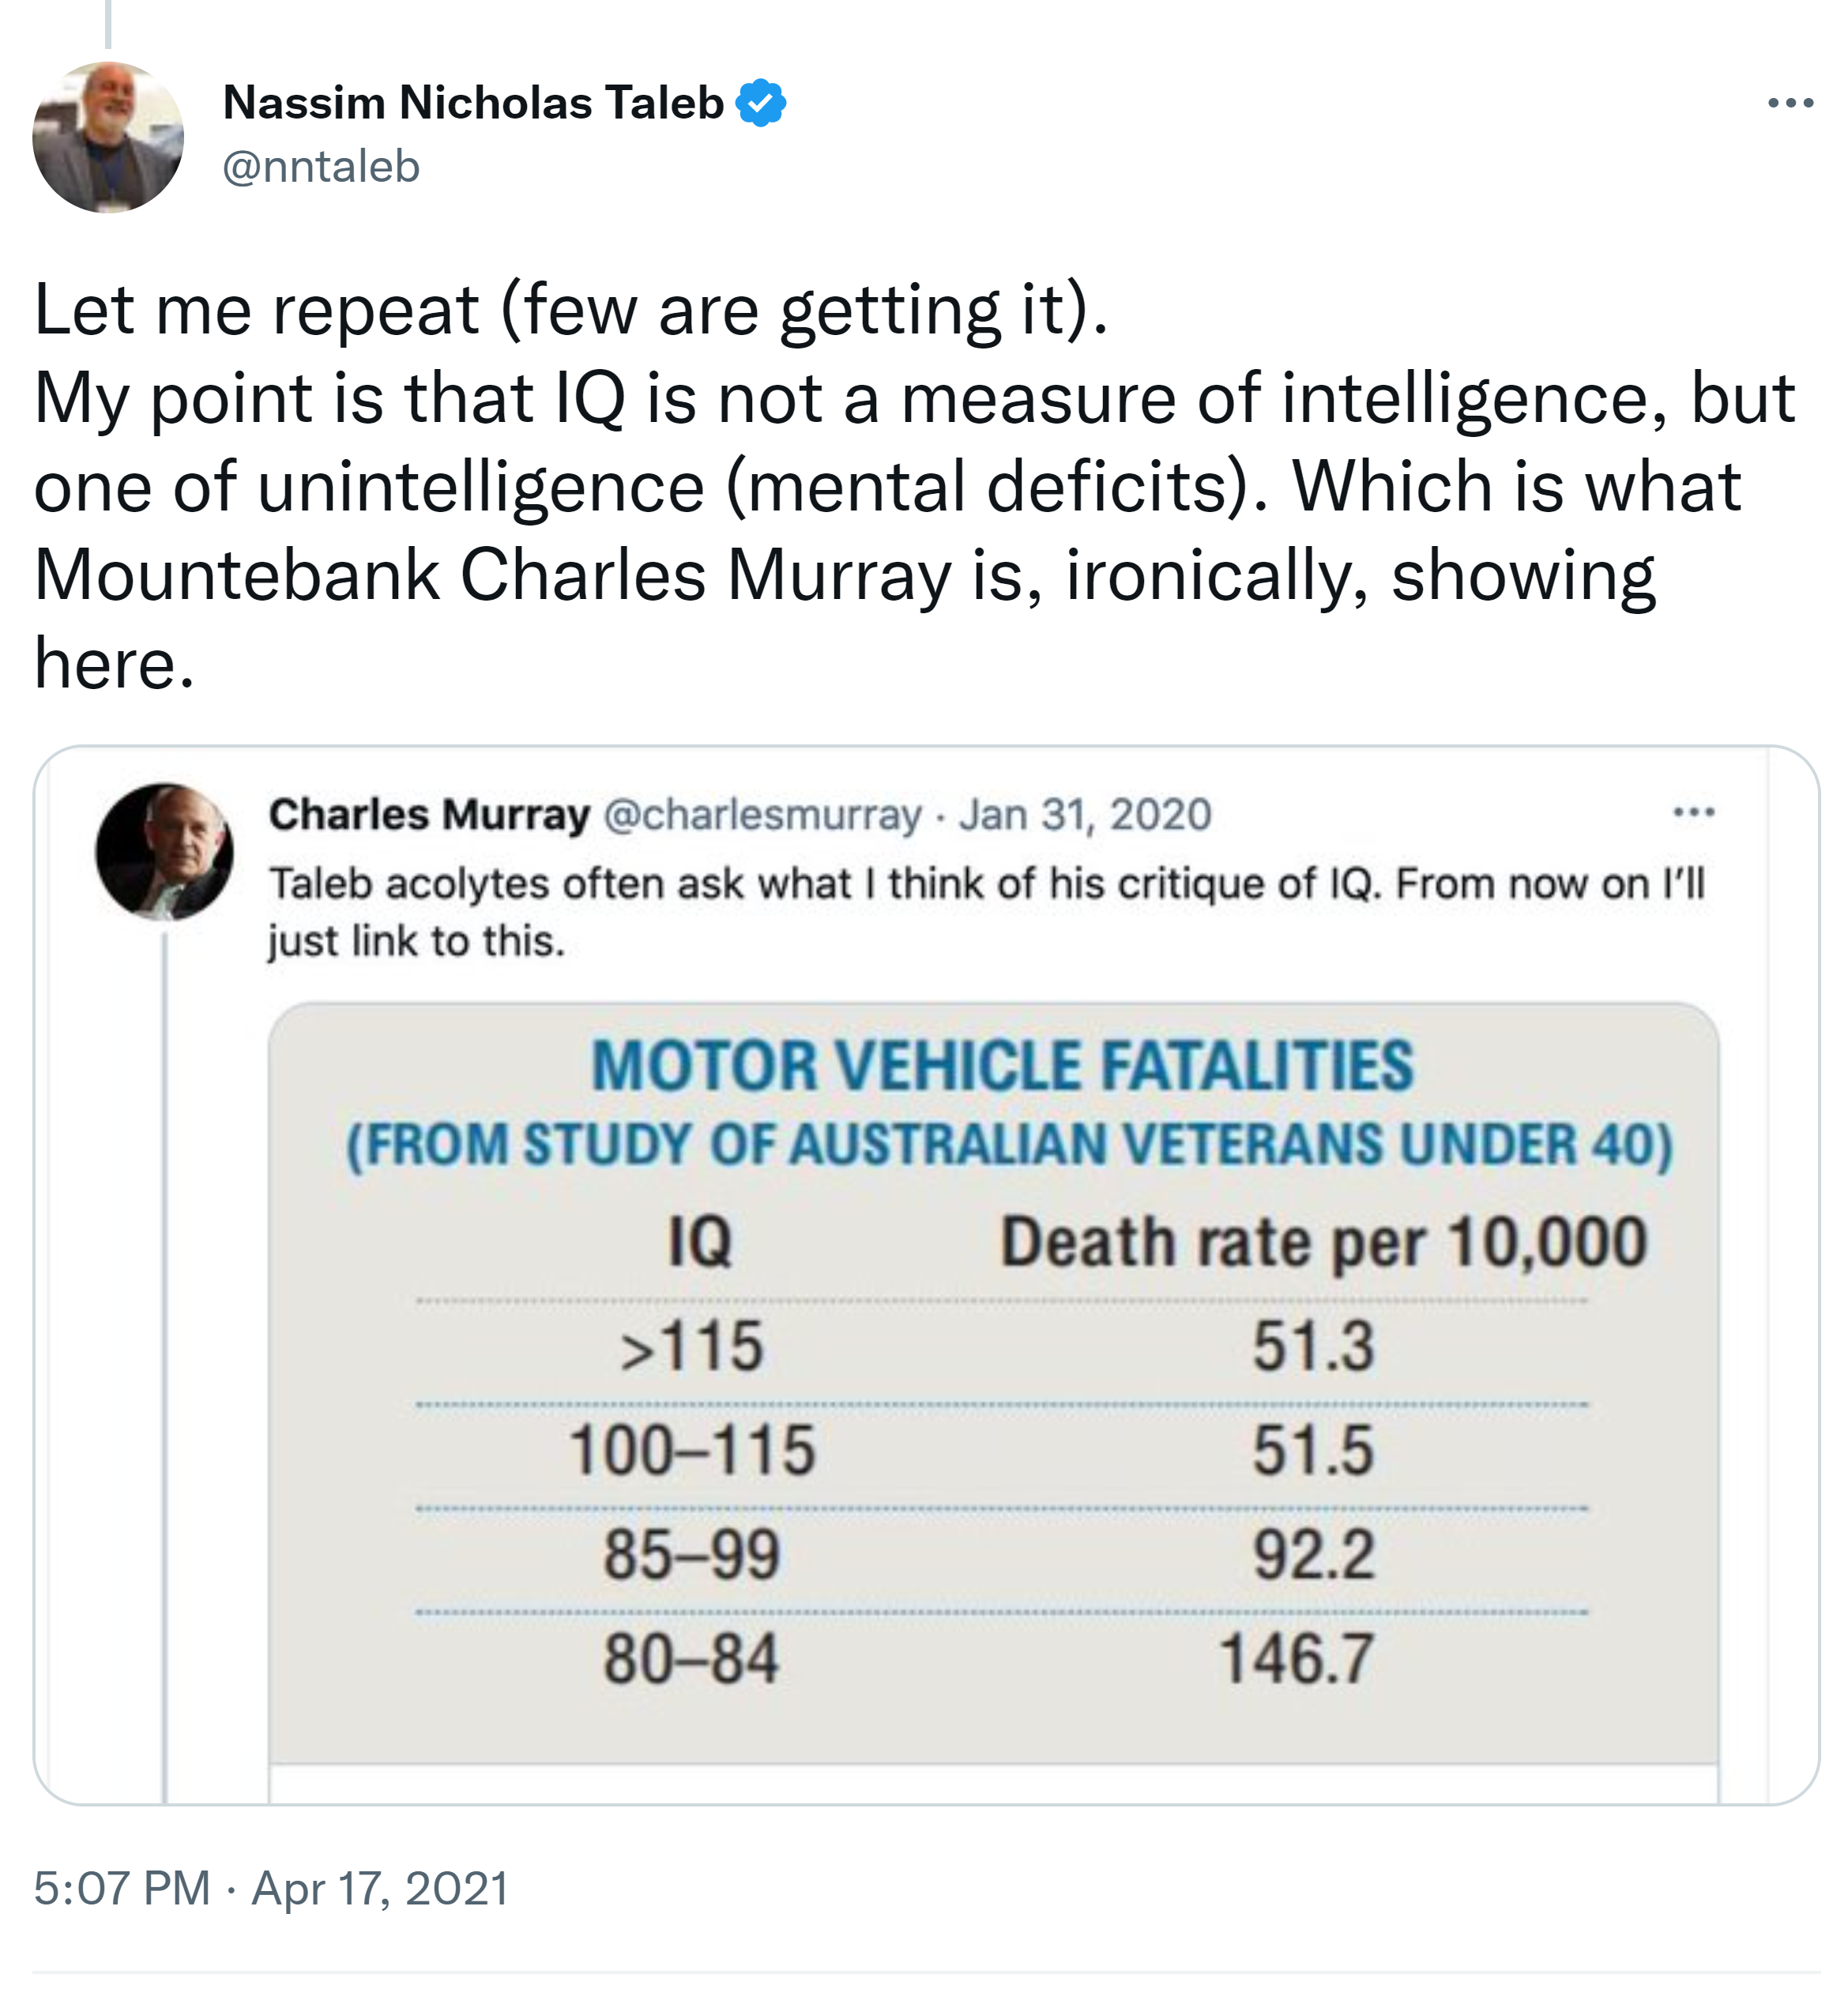Screen dimensions: 1848x2008
Task: Click the Nassim Nicholas Taleb display name
Action: (473, 103)
